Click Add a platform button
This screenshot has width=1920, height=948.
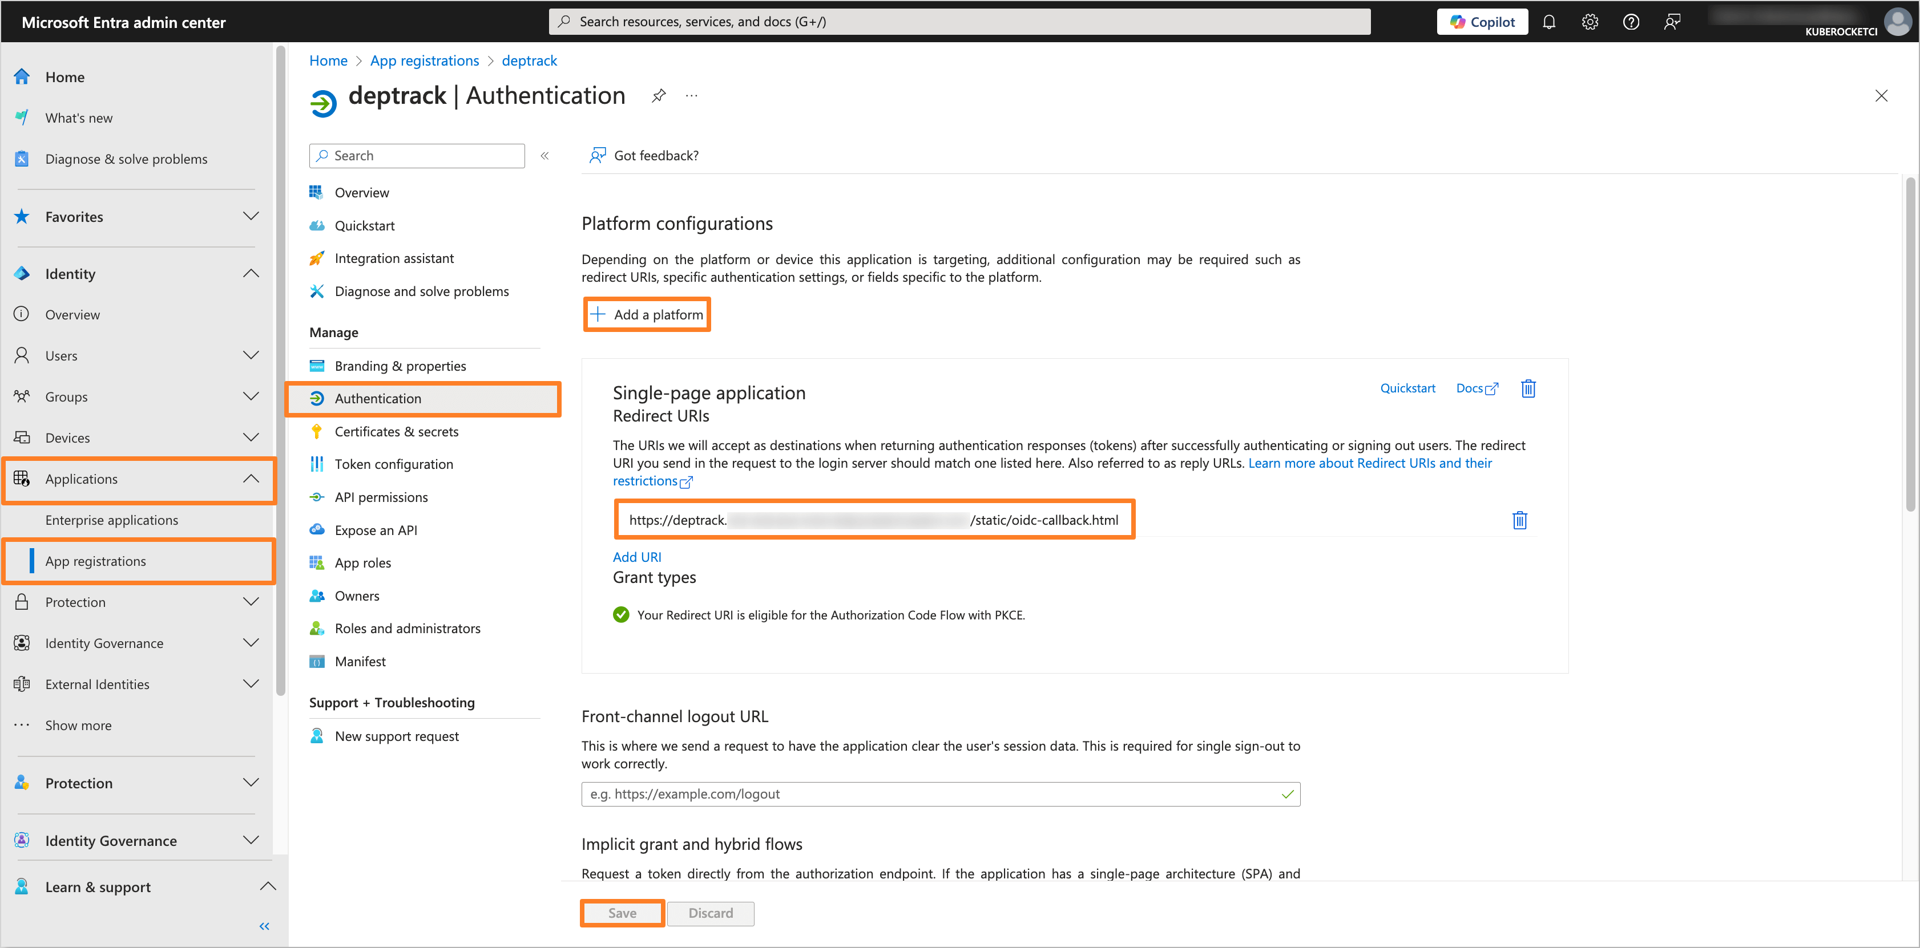[x=647, y=314]
